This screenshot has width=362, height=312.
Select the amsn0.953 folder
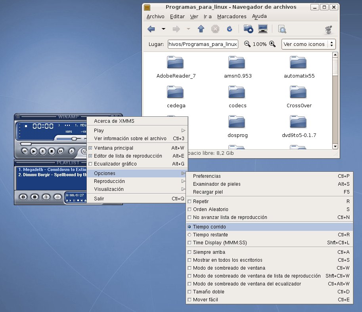(x=238, y=67)
